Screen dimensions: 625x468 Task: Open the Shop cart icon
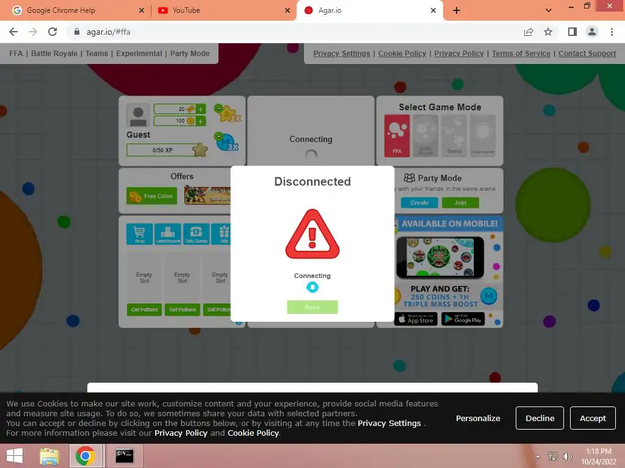(x=140, y=234)
